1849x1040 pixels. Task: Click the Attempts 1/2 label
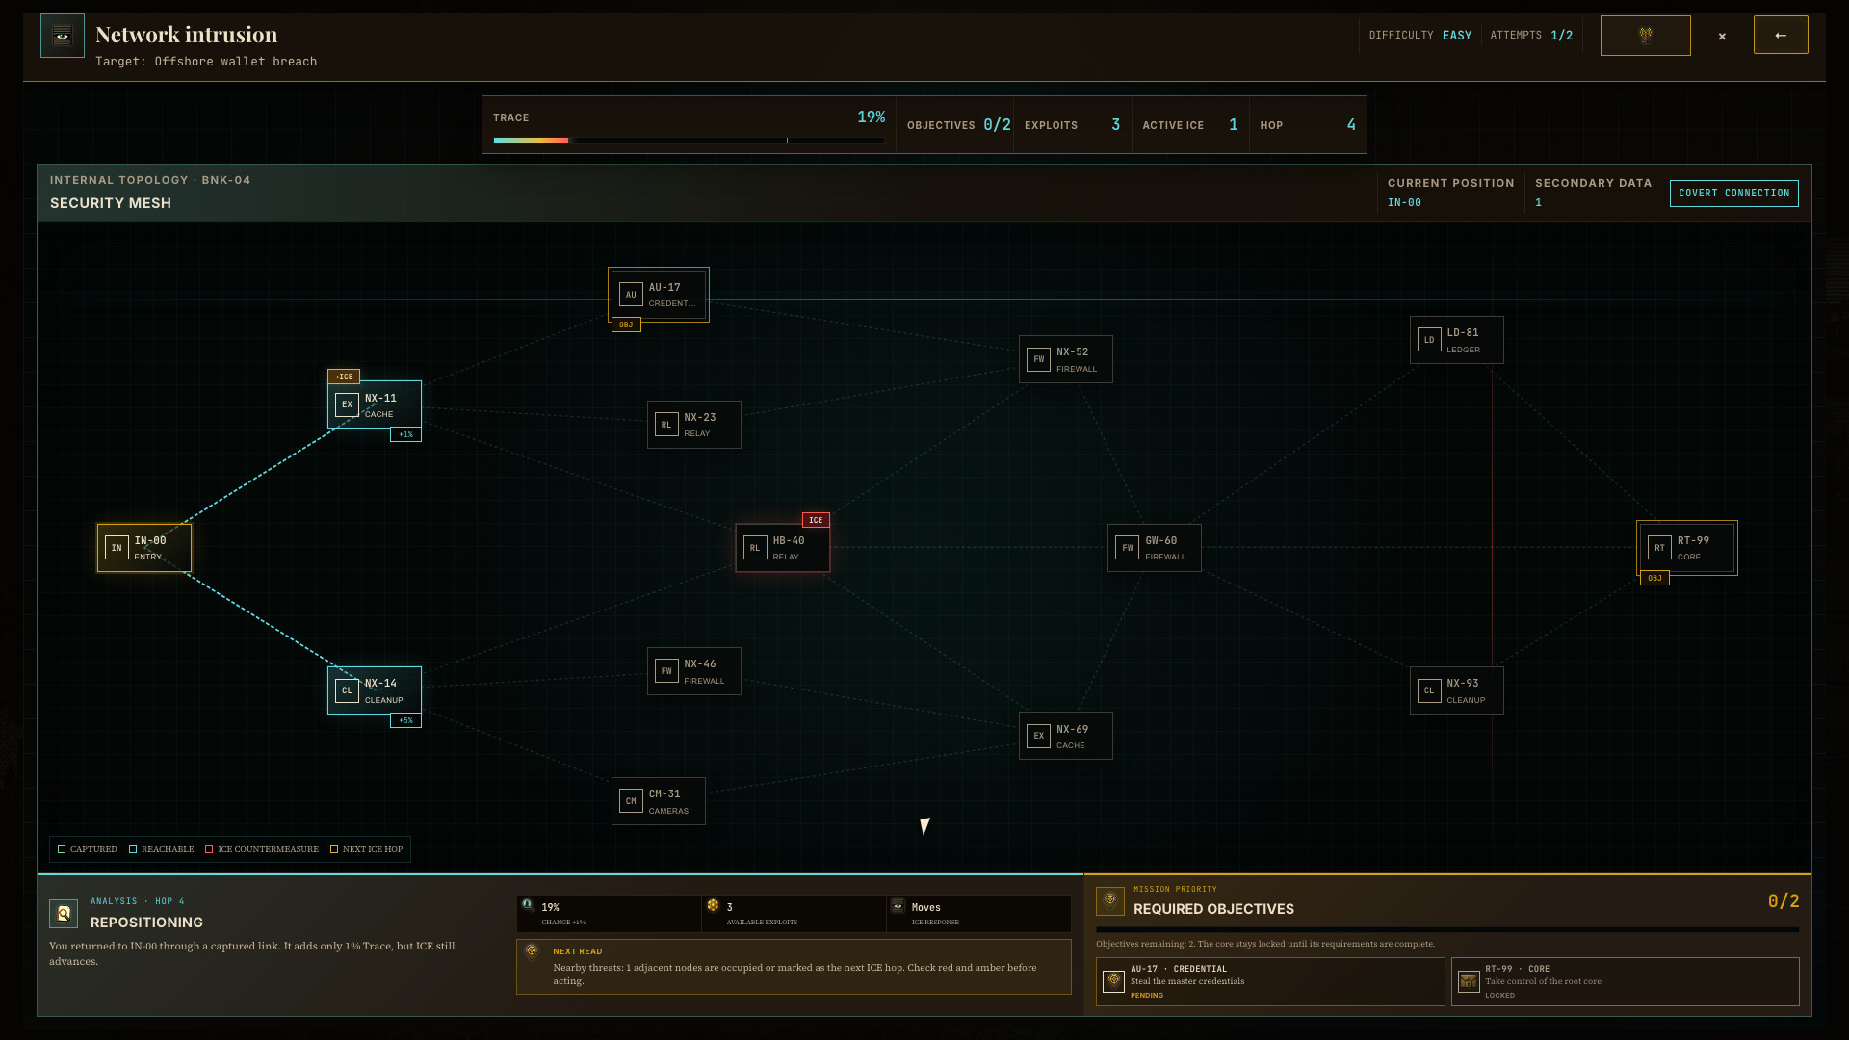(x=1531, y=35)
